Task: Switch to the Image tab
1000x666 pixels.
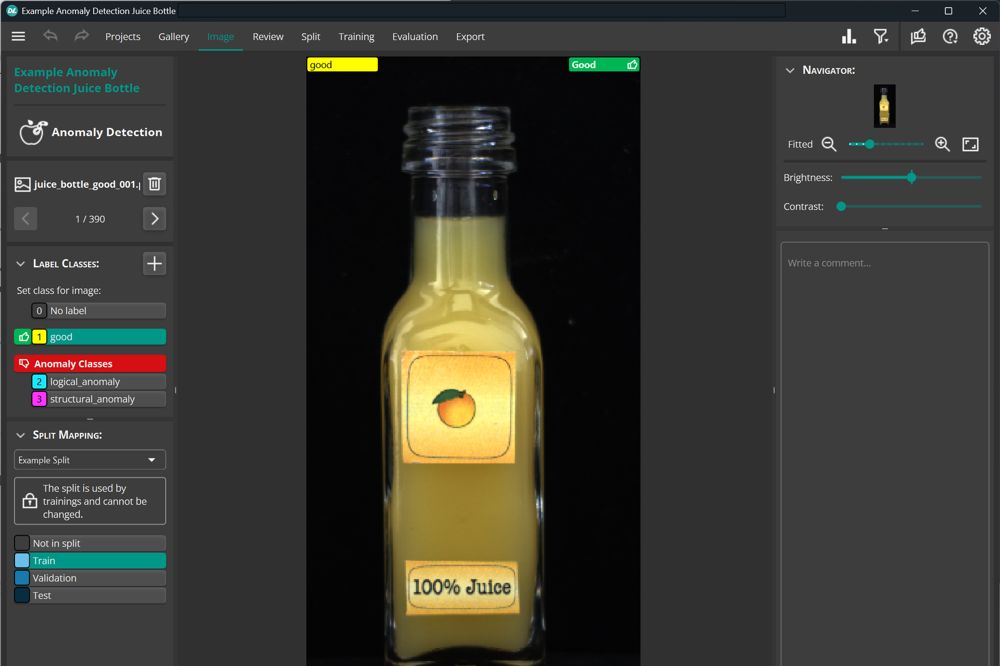Action: [221, 36]
